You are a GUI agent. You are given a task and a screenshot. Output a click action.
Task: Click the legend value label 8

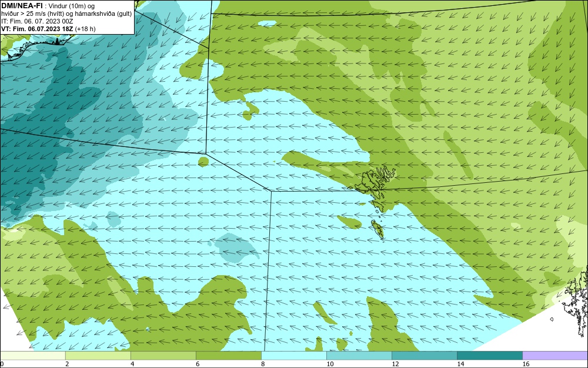pyautogui.click(x=263, y=364)
